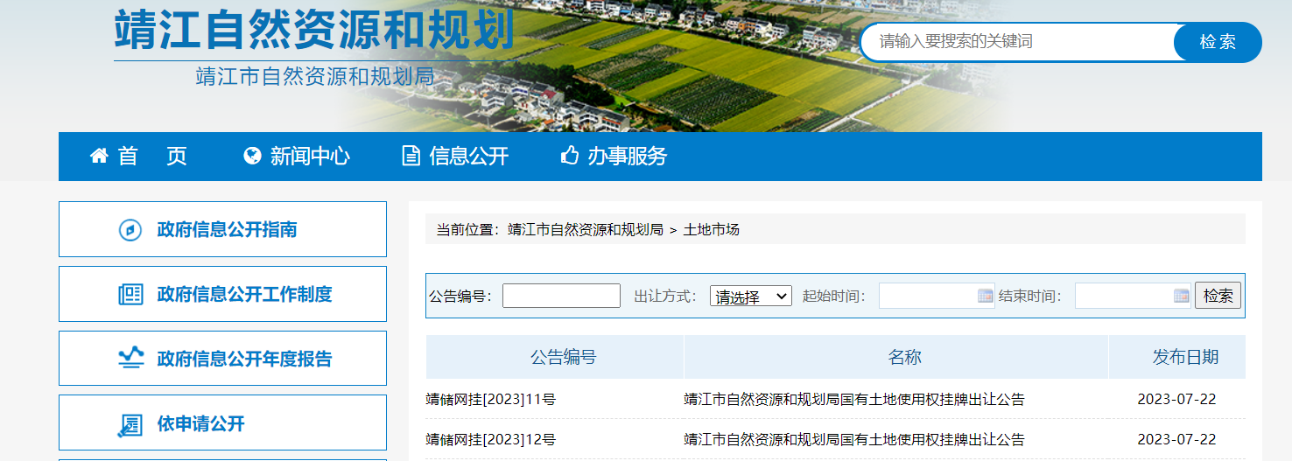
Task: Click the gray 检索 filter button
Action: pyautogui.click(x=1218, y=296)
